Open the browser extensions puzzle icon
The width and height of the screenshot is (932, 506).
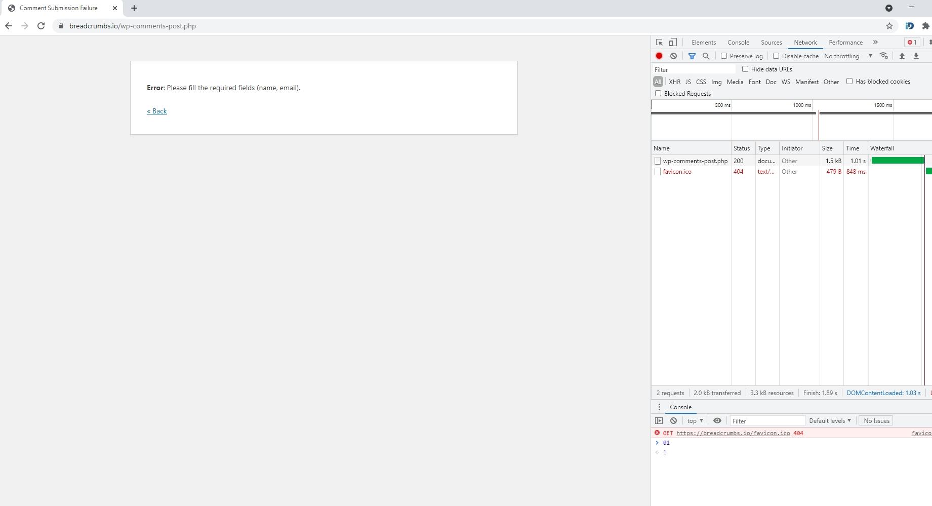point(926,26)
